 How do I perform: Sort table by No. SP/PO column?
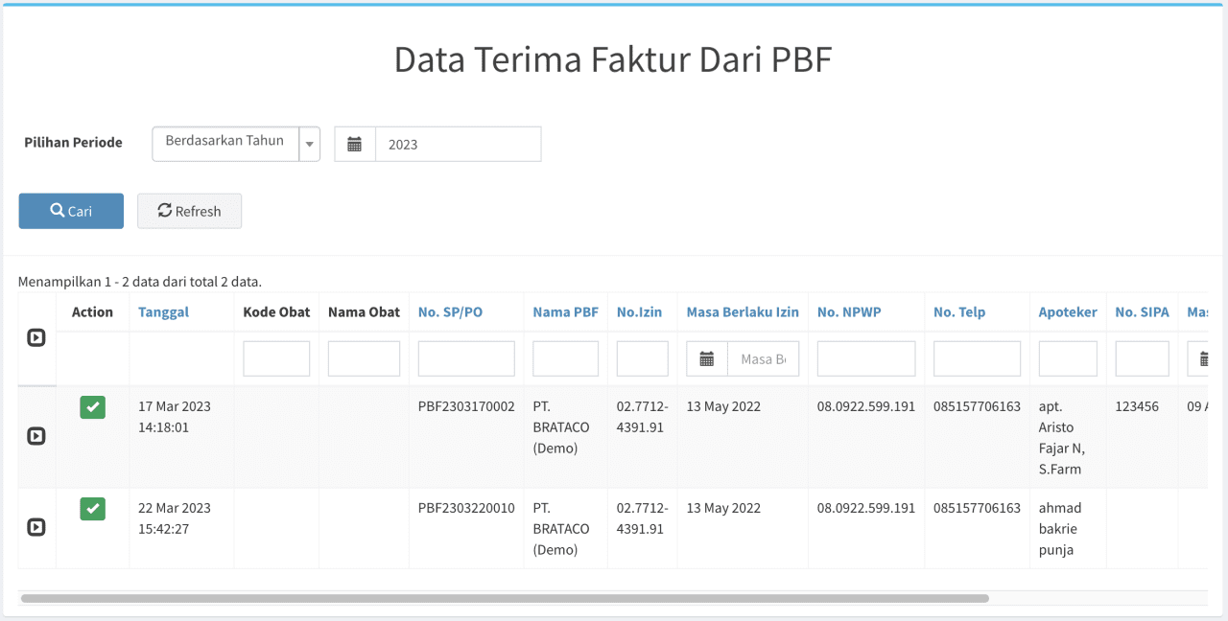[x=450, y=311]
